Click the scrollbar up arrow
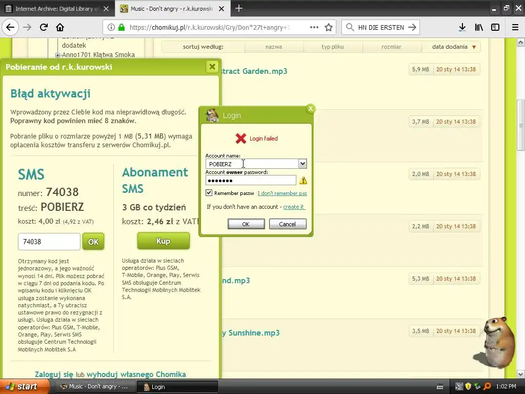 [x=521, y=42]
